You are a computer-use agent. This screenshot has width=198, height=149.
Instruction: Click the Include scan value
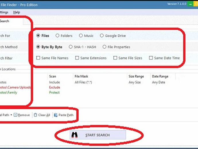tap(55, 82)
